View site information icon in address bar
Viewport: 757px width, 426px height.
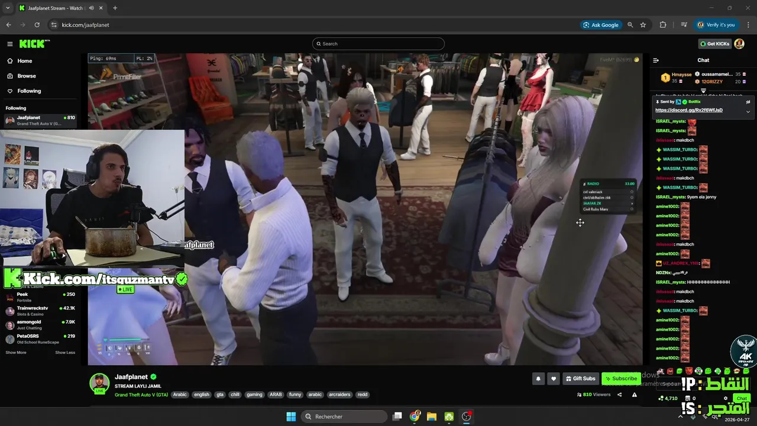point(54,25)
